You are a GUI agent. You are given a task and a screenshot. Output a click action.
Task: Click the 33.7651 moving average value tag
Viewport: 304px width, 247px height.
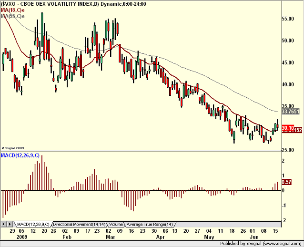click(290, 112)
